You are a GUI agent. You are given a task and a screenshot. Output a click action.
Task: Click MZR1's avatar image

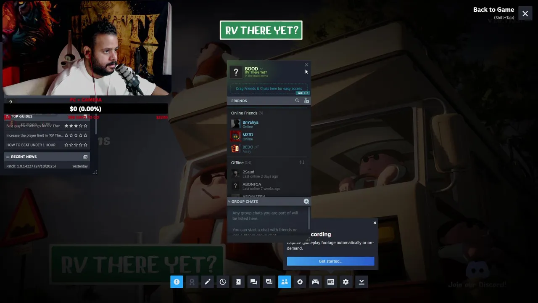coord(235,136)
